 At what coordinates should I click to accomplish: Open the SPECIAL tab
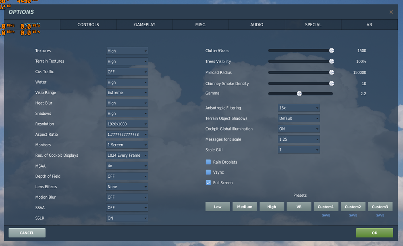click(x=313, y=25)
